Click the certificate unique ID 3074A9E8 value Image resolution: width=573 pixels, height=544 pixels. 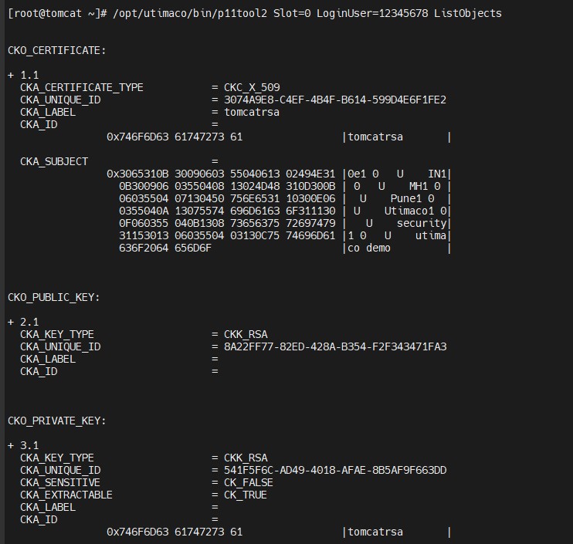coord(335,100)
